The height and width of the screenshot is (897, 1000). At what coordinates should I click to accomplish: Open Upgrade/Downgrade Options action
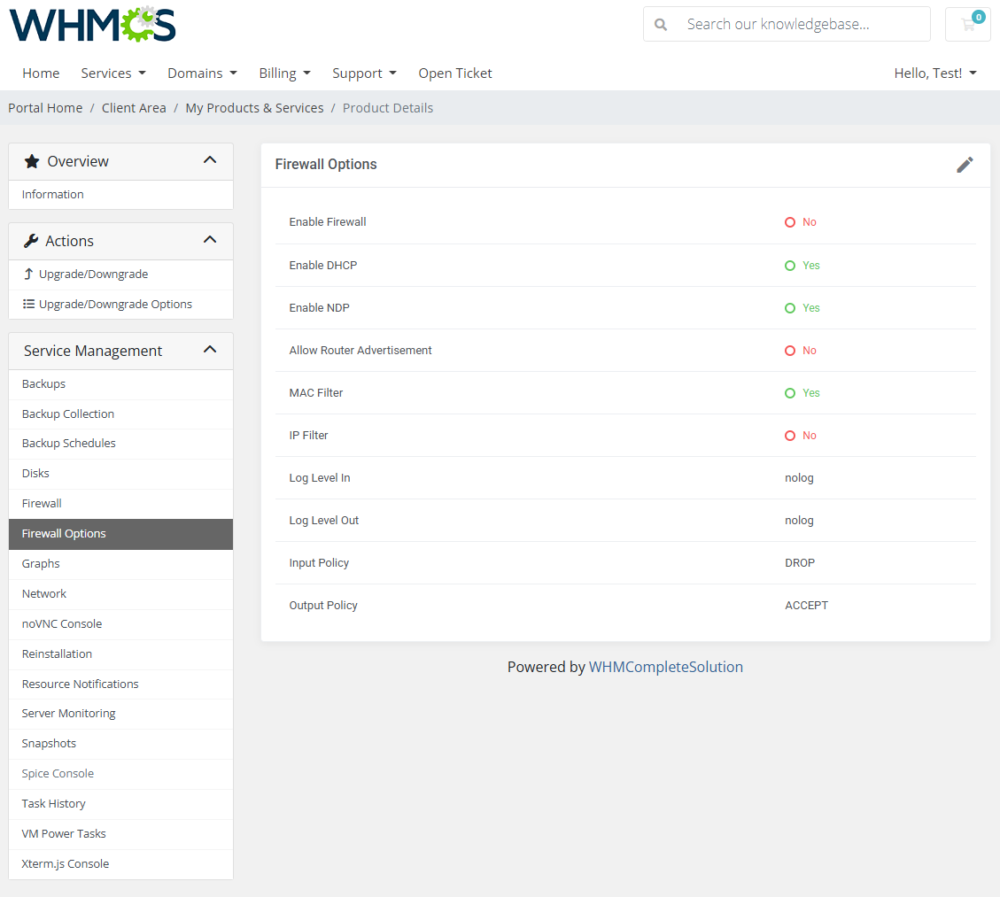(120, 304)
